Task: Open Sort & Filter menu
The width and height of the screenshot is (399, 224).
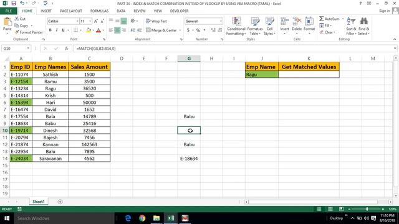Action: coord(351,26)
